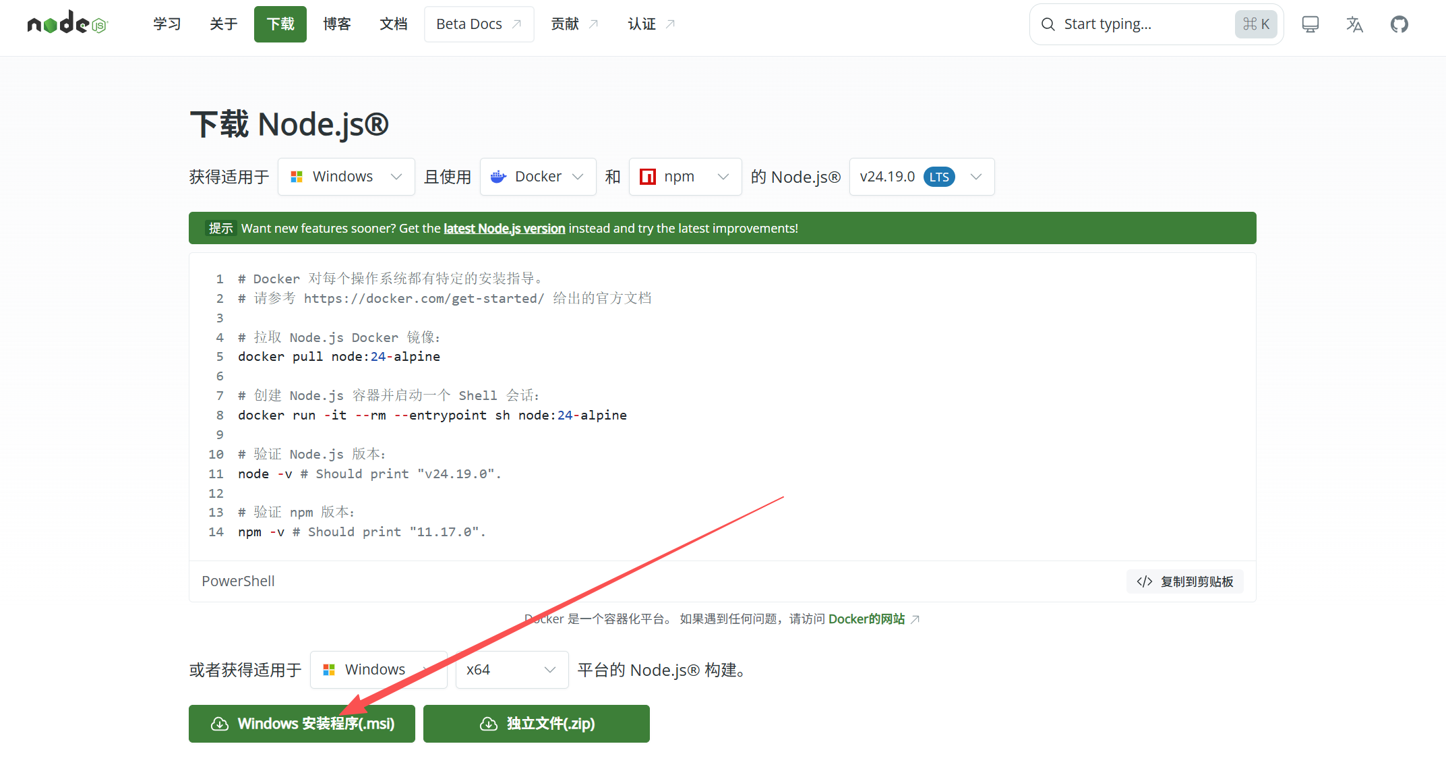Click the Windows logo in top platform selector

click(297, 177)
